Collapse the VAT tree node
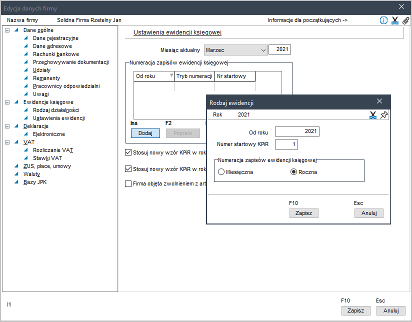The height and width of the screenshot is (322, 412). pos(7,142)
